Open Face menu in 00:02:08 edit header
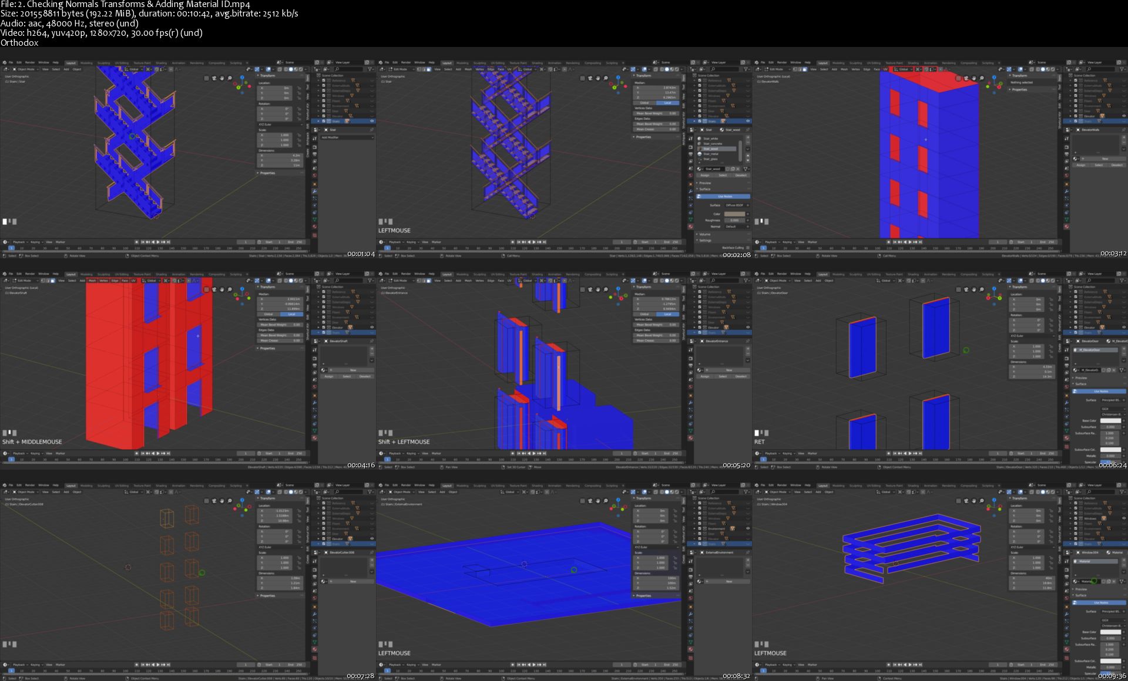The image size is (1128, 681). coord(501,69)
